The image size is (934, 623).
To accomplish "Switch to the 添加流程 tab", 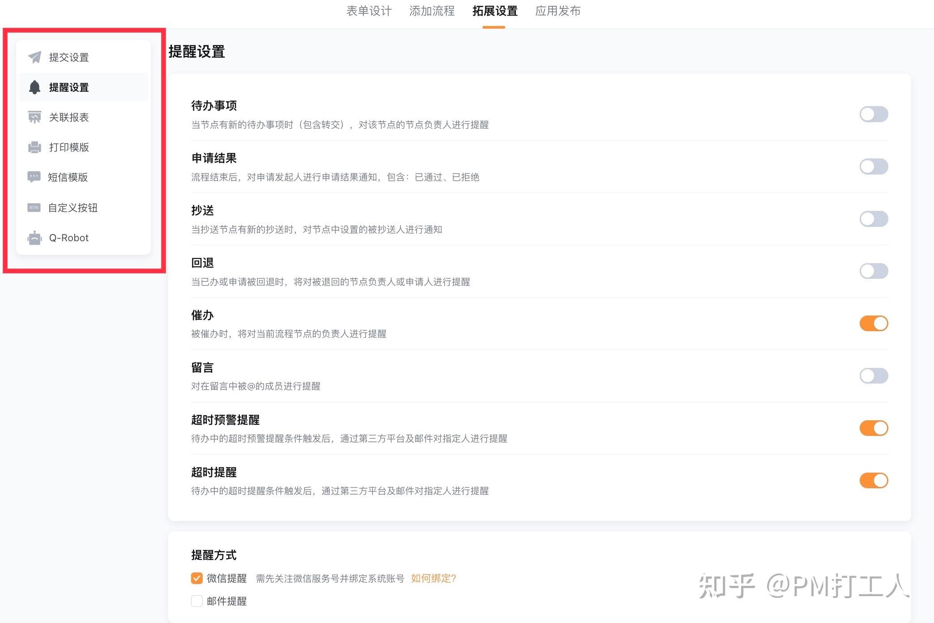I will click(x=432, y=11).
